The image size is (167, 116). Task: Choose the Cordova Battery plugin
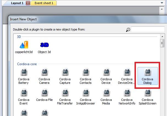[x=24, y=76]
